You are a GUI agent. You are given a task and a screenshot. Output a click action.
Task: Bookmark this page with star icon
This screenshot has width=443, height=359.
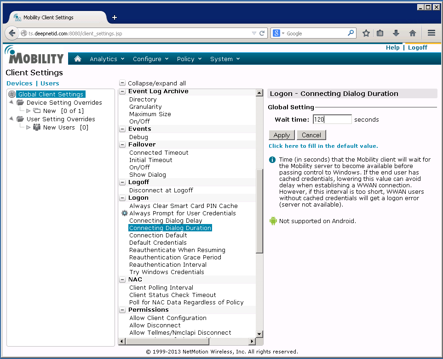(366, 33)
